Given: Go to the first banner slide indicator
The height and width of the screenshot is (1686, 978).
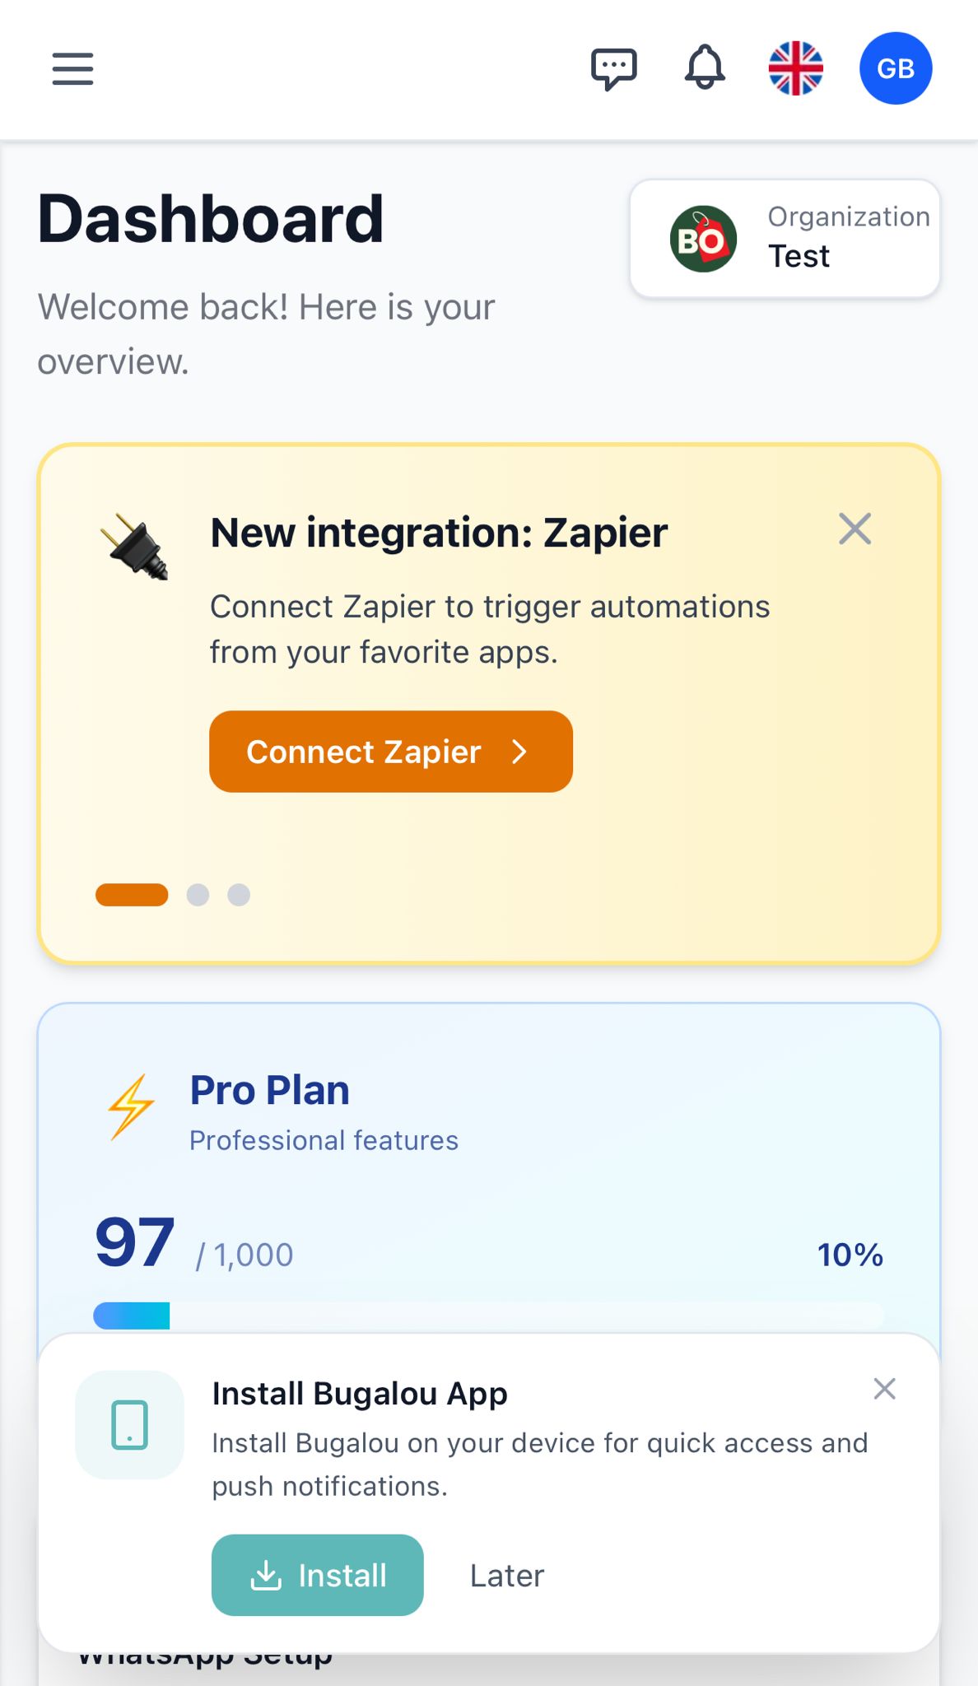Looking at the screenshot, I should (132, 895).
